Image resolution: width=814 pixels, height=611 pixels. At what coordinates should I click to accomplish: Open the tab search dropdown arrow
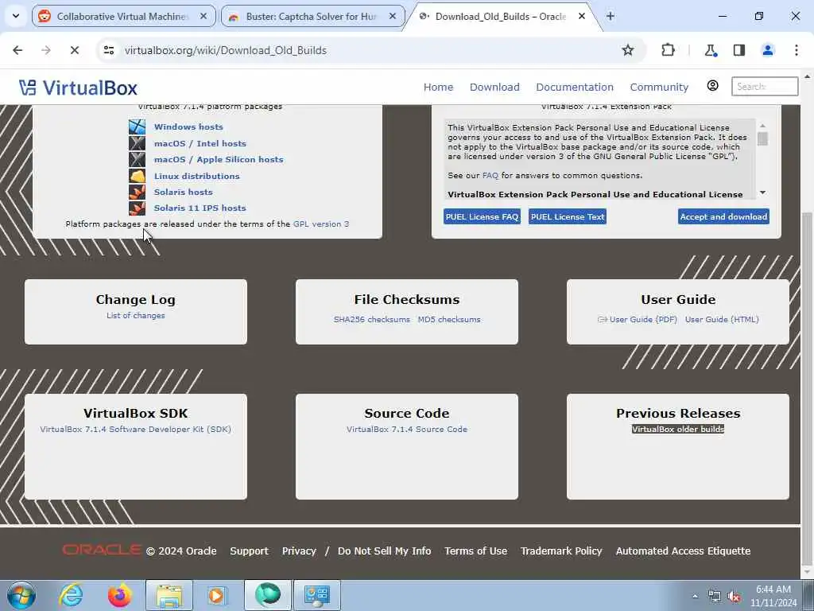16,16
